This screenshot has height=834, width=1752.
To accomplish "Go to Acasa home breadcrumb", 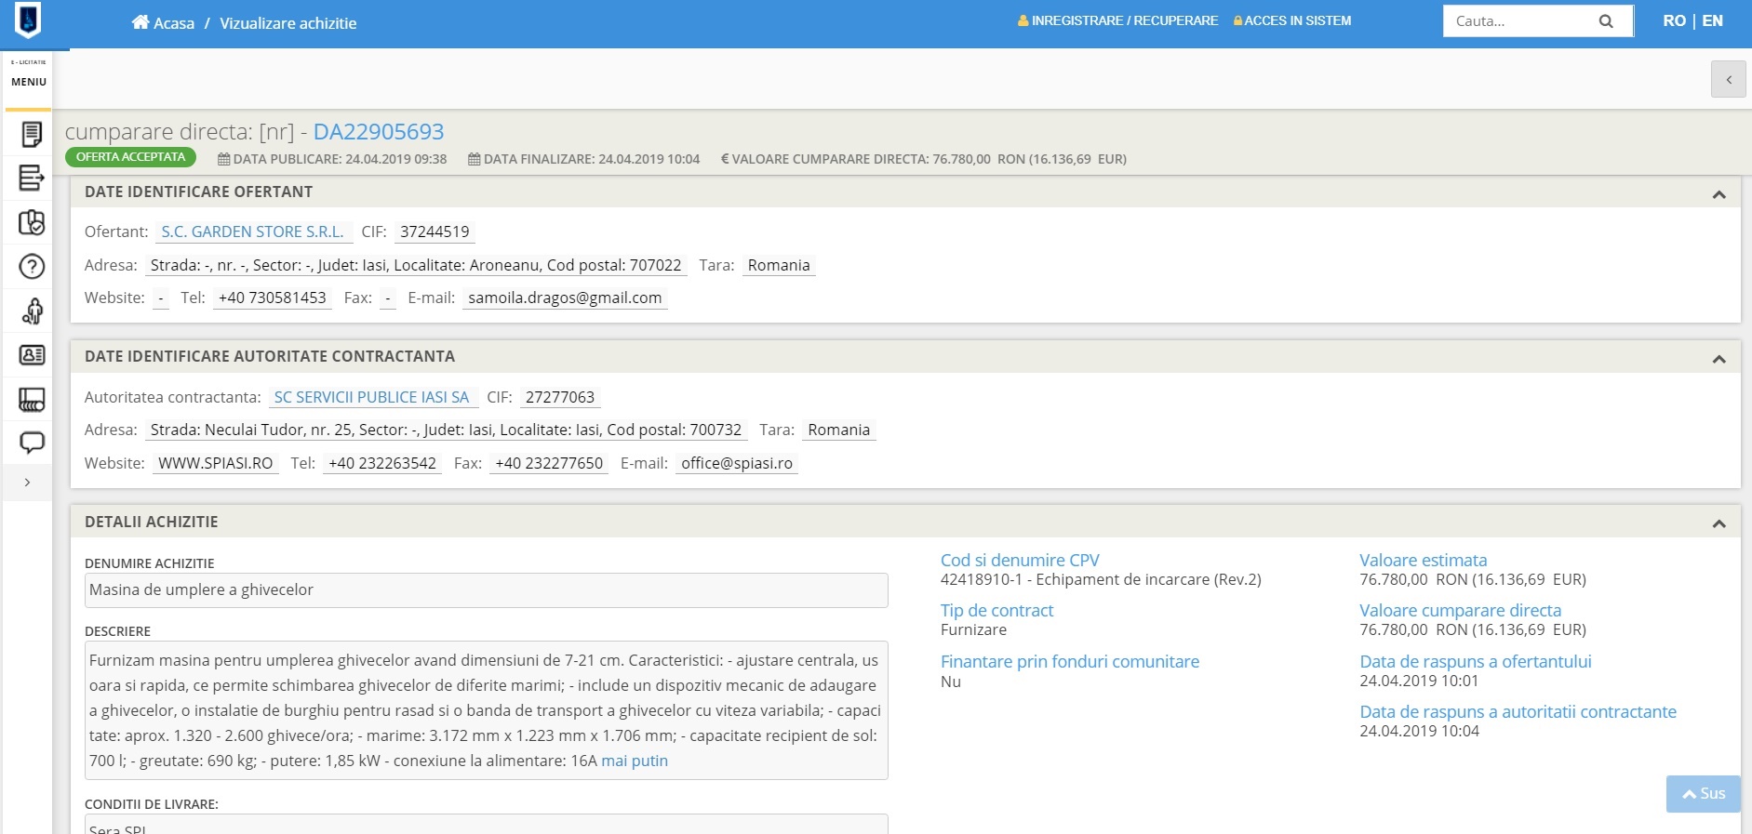I will (x=174, y=23).
